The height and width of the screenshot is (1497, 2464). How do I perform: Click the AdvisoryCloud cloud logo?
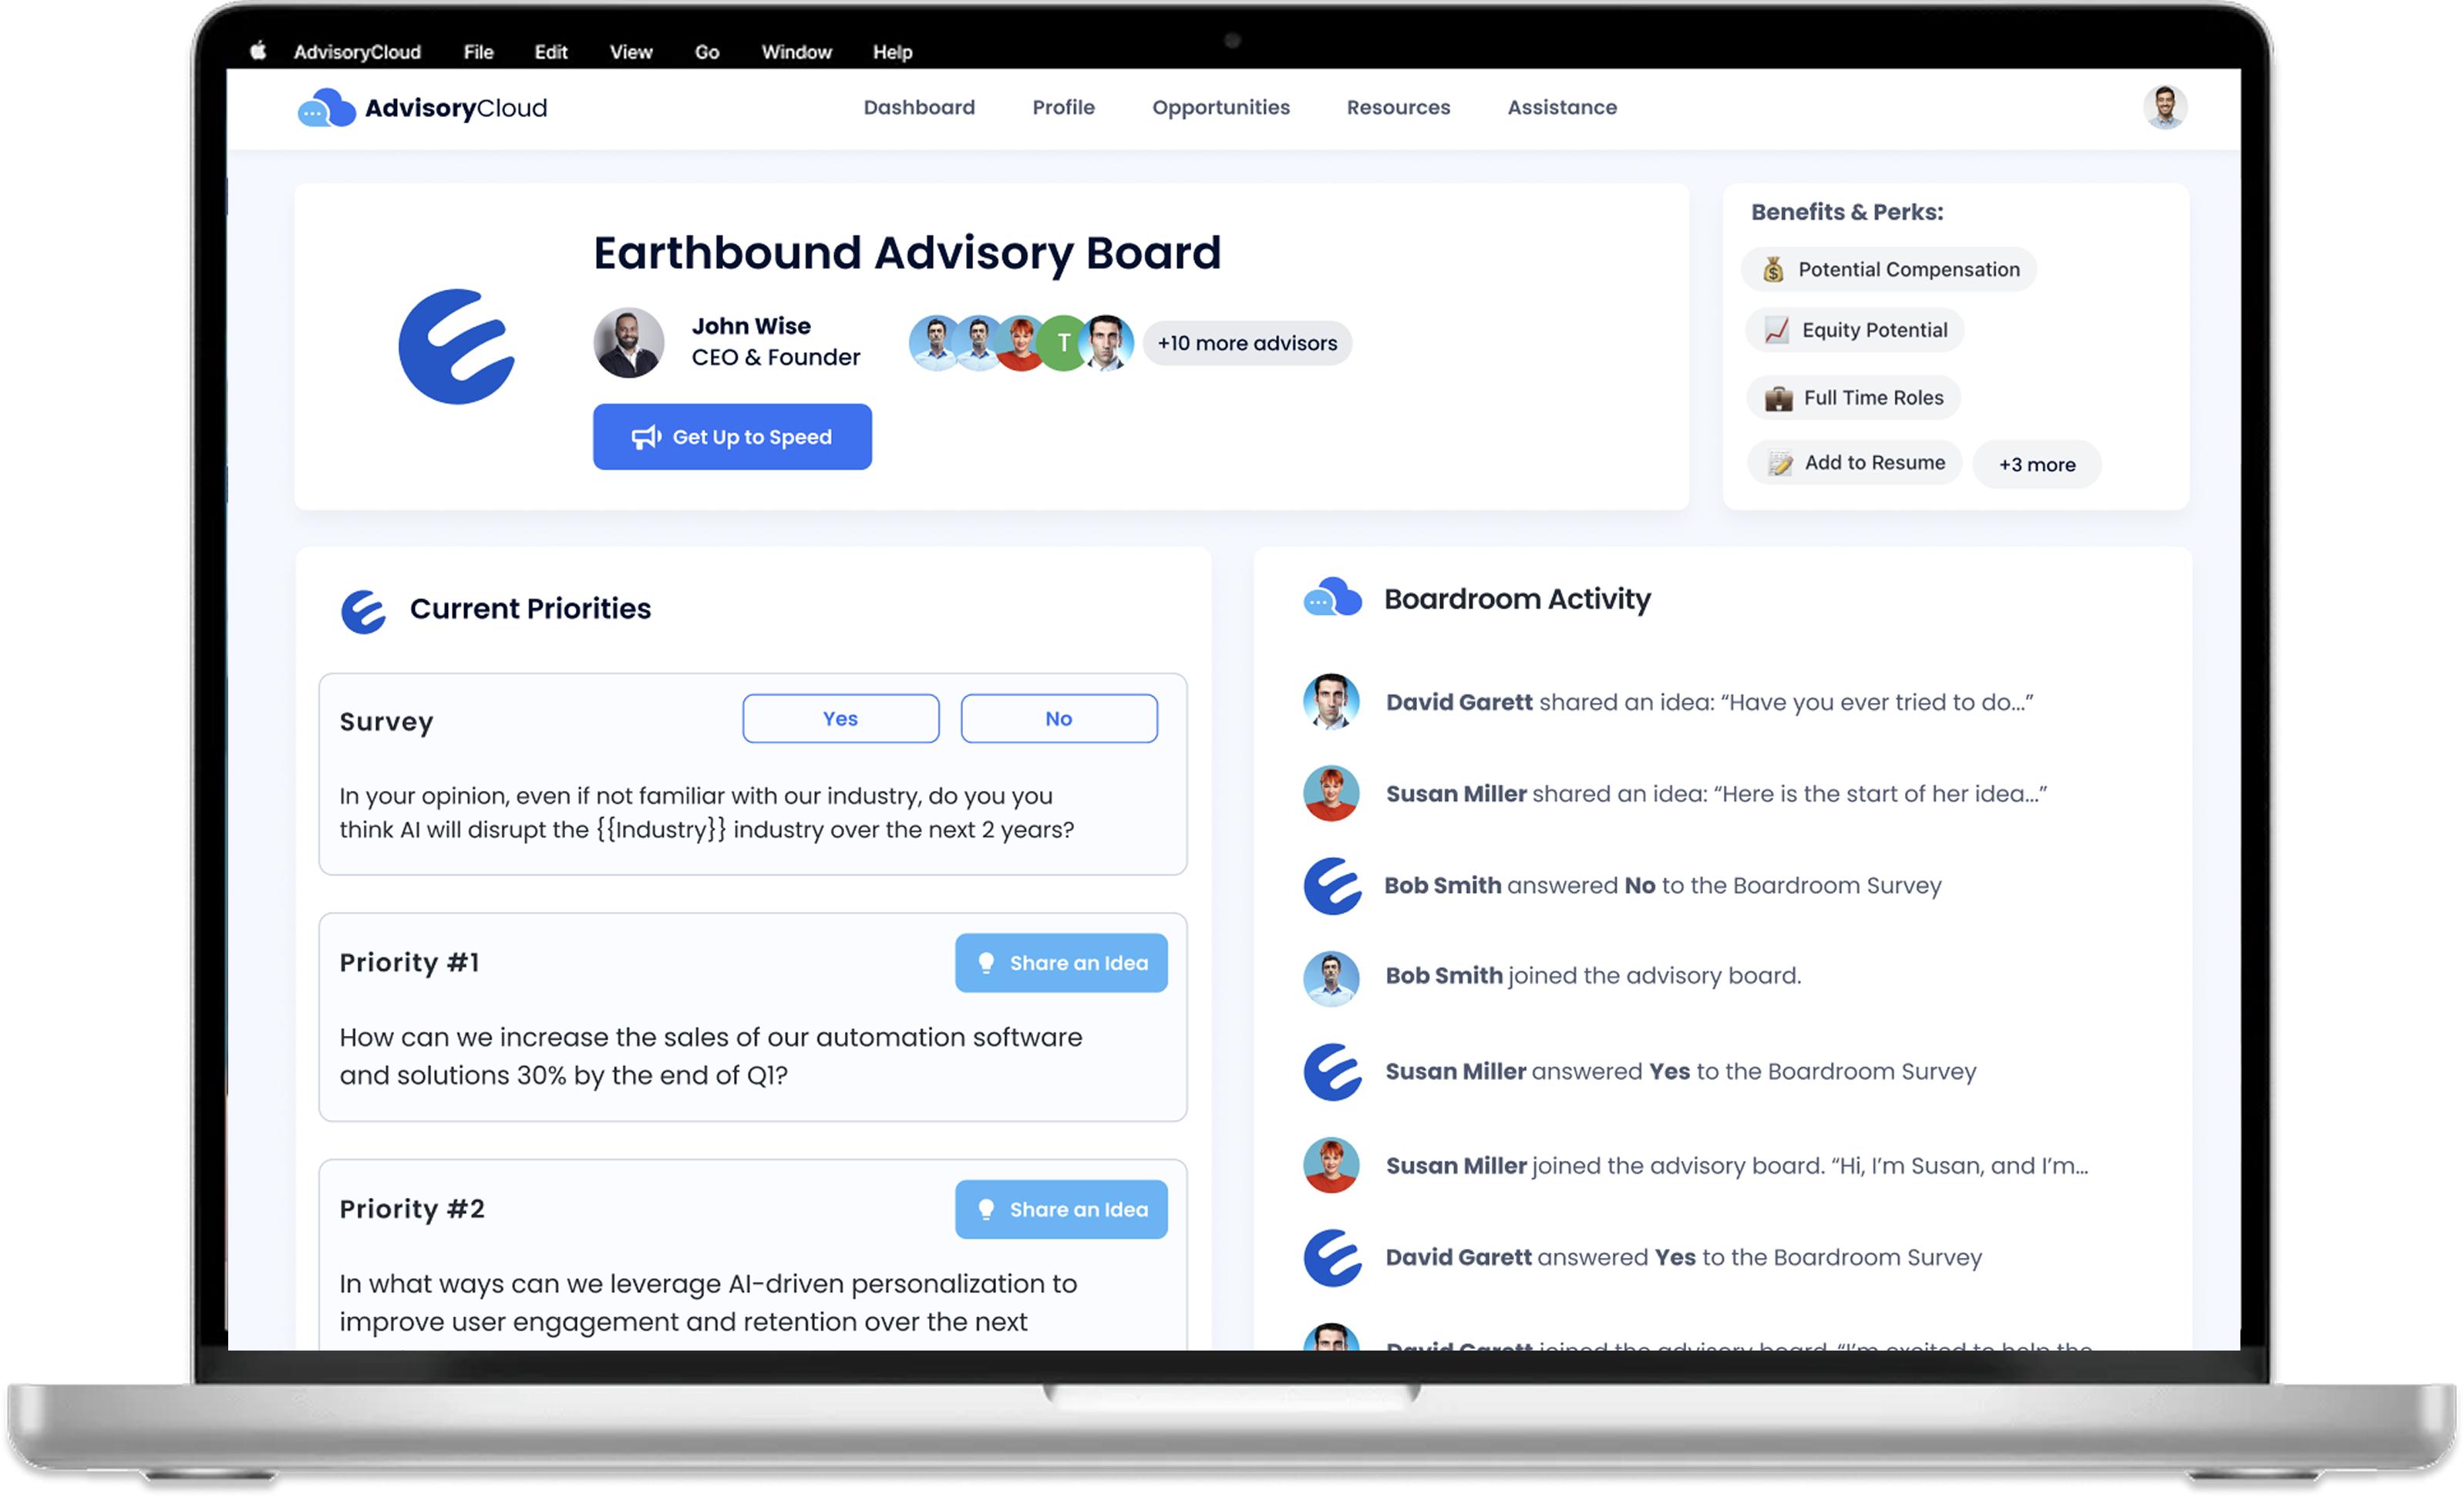(x=326, y=108)
